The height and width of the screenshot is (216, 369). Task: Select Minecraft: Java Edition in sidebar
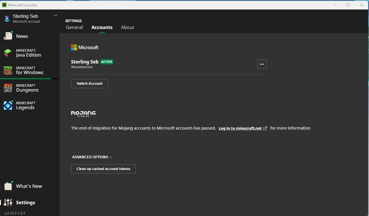[x=30, y=53]
